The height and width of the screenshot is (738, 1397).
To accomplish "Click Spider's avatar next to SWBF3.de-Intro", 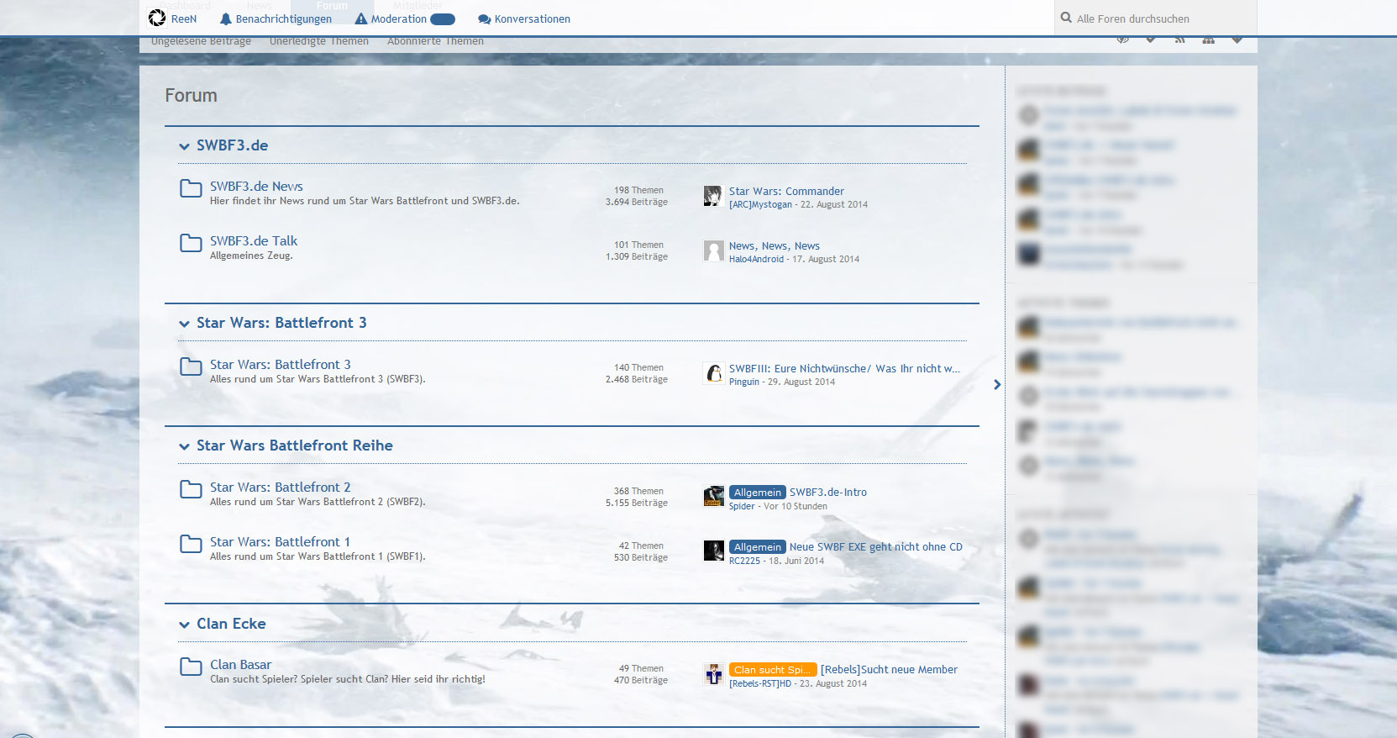I will (x=713, y=497).
